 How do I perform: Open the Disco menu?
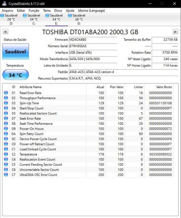(58, 11)
